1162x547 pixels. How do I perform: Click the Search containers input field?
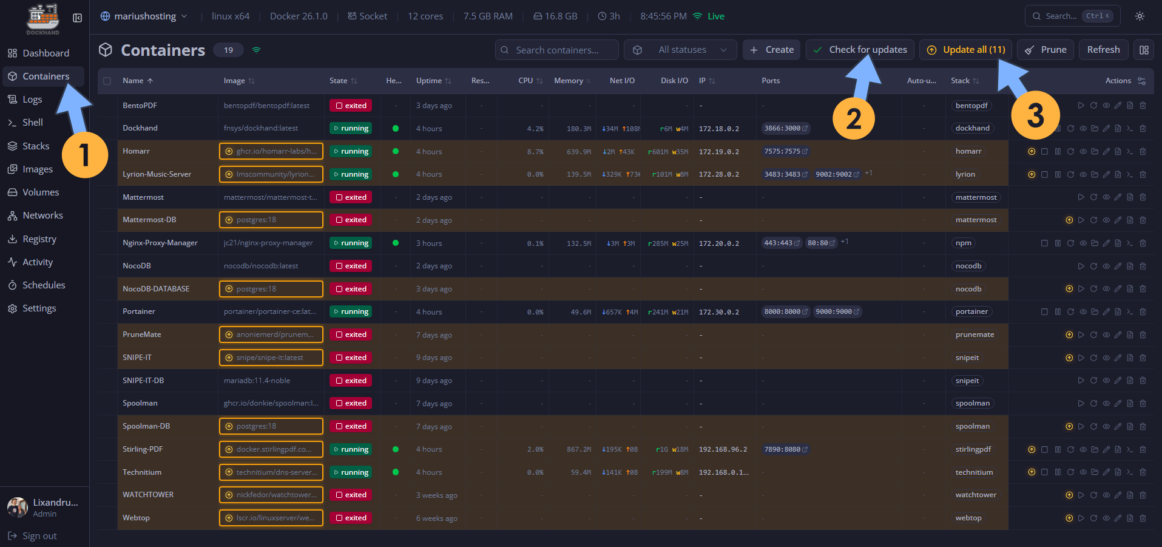[x=556, y=50]
